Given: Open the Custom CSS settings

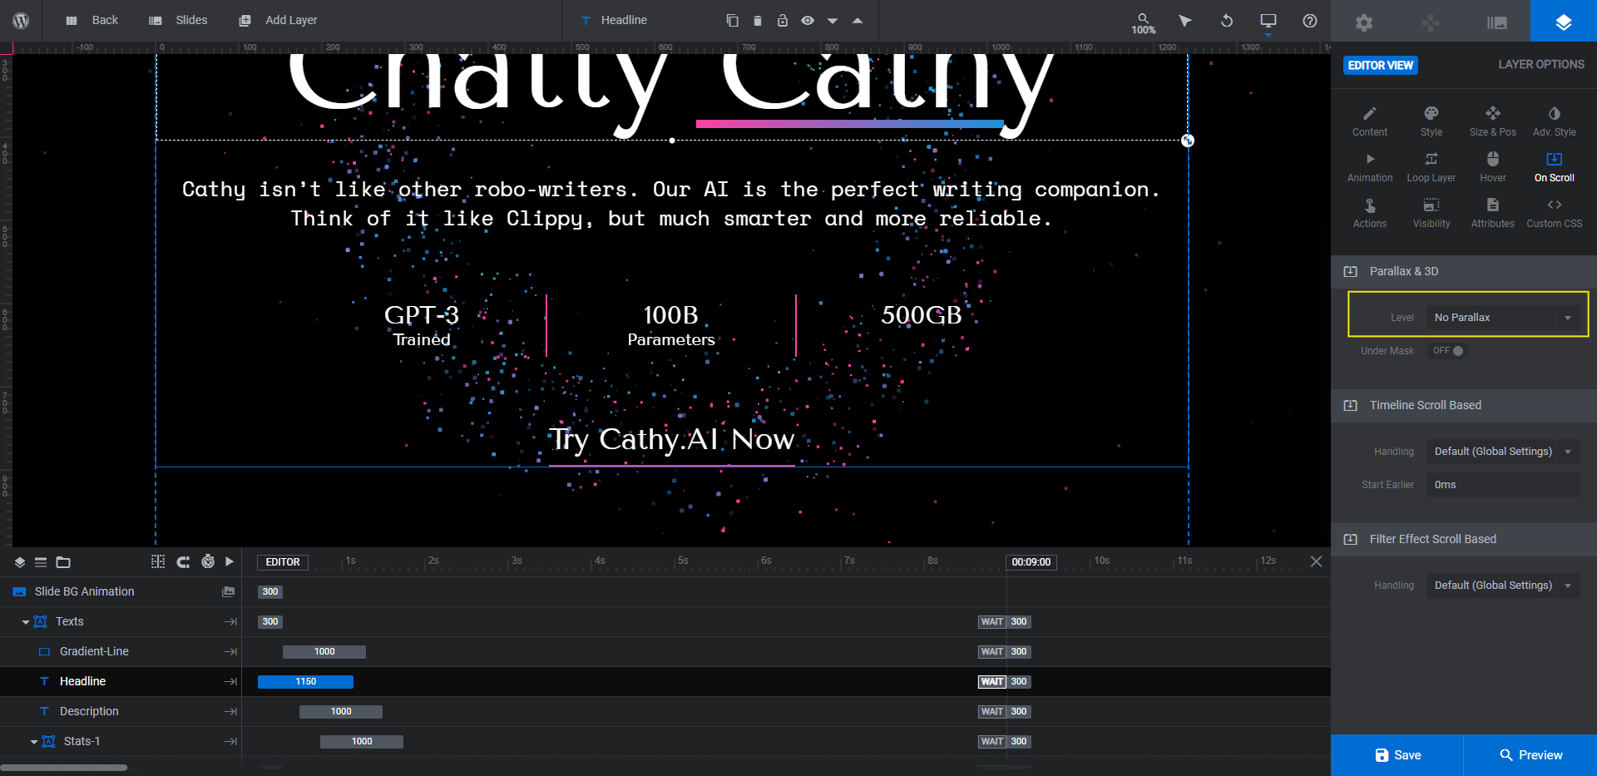Looking at the screenshot, I should click(x=1555, y=213).
